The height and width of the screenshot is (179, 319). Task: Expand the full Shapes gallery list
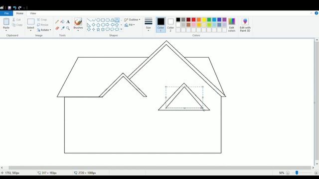pos(122,29)
